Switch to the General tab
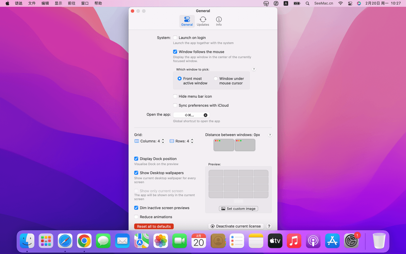Image resolution: width=406 pixels, height=254 pixels. pyautogui.click(x=187, y=21)
